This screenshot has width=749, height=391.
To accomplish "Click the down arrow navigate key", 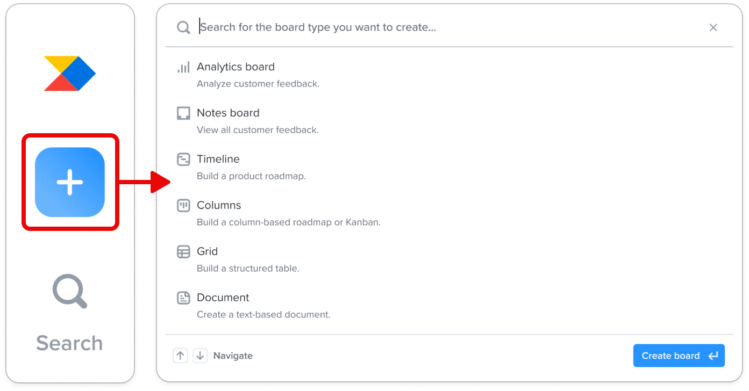I will 200,356.
